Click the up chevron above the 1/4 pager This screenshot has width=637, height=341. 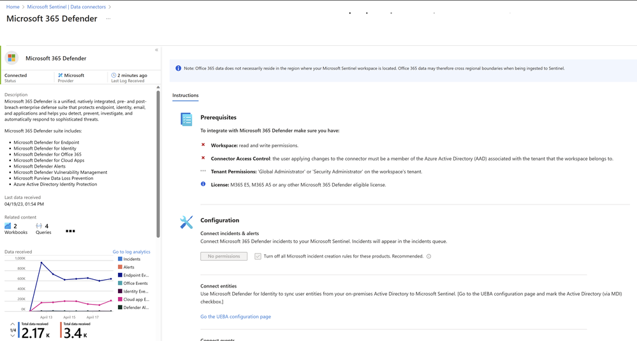(13, 324)
